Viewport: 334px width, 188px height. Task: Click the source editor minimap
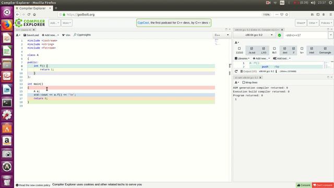tap(217, 42)
